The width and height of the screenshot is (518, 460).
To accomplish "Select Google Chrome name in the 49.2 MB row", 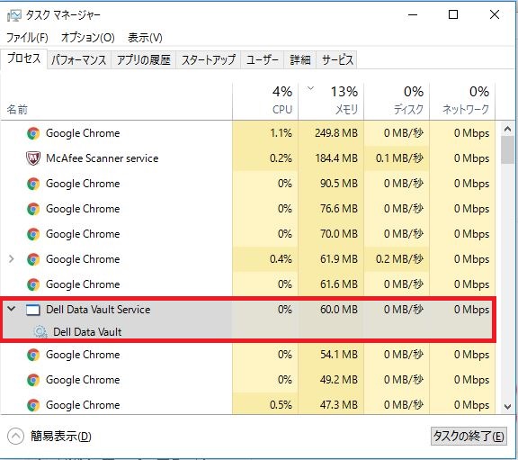I will (x=83, y=380).
